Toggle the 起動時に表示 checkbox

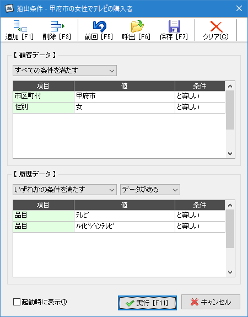tap(17, 302)
